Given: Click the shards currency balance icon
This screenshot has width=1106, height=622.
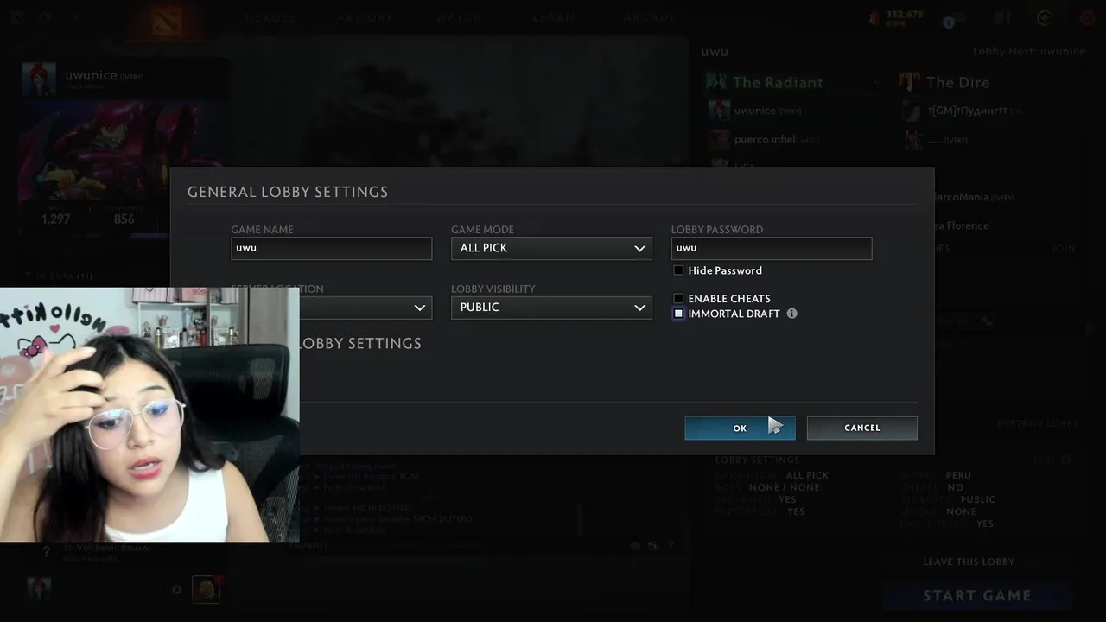Looking at the screenshot, I should click(874, 17).
